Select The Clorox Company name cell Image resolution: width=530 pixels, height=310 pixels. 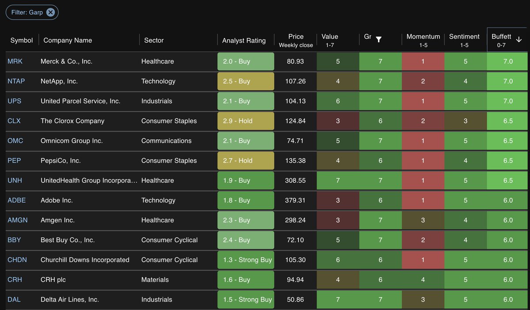pyautogui.click(x=72, y=121)
